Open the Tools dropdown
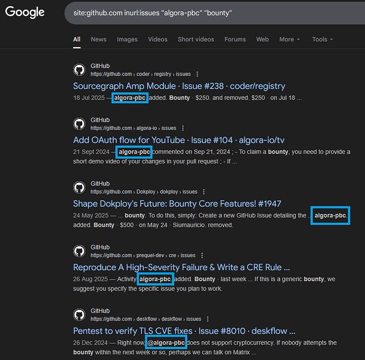365x360 pixels. pyautogui.click(x=322, y=39)
